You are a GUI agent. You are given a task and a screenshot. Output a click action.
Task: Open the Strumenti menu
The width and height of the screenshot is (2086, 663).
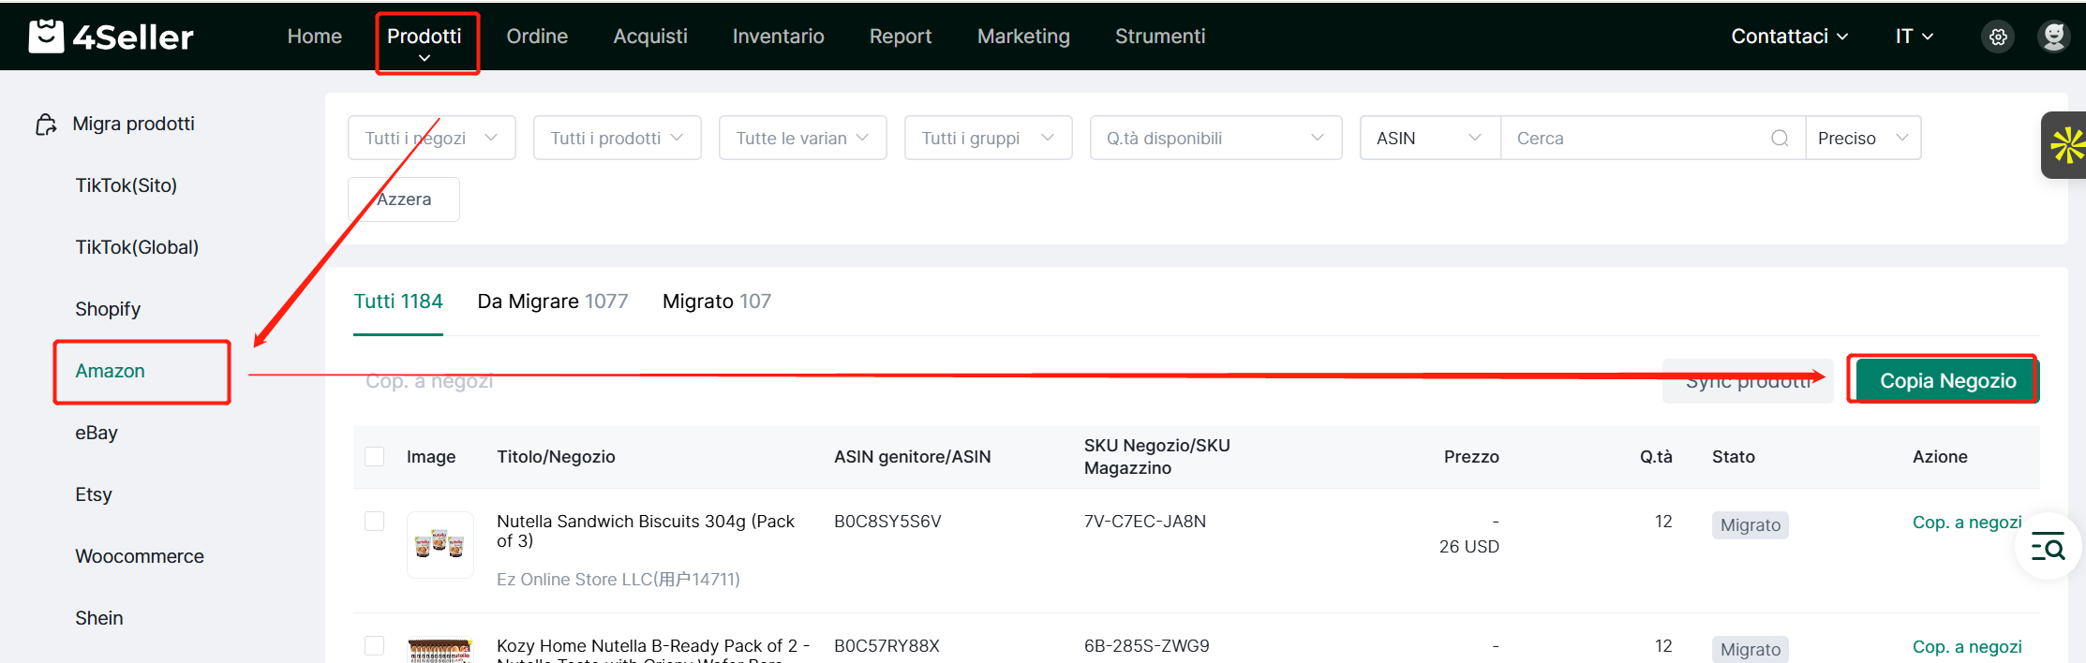[x=1160, y=37]
